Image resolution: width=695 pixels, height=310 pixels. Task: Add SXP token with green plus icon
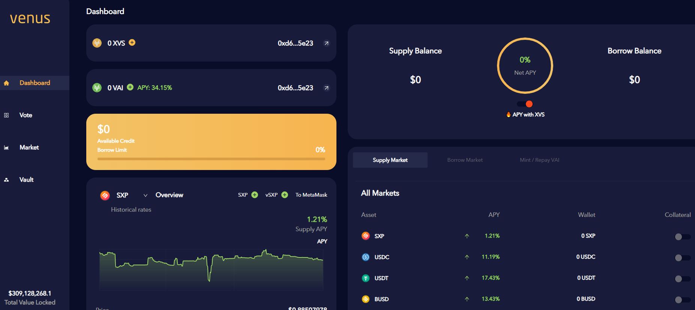tap(255, 195)
